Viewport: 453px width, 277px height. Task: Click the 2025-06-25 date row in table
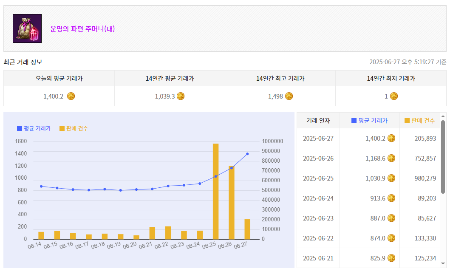318,178
